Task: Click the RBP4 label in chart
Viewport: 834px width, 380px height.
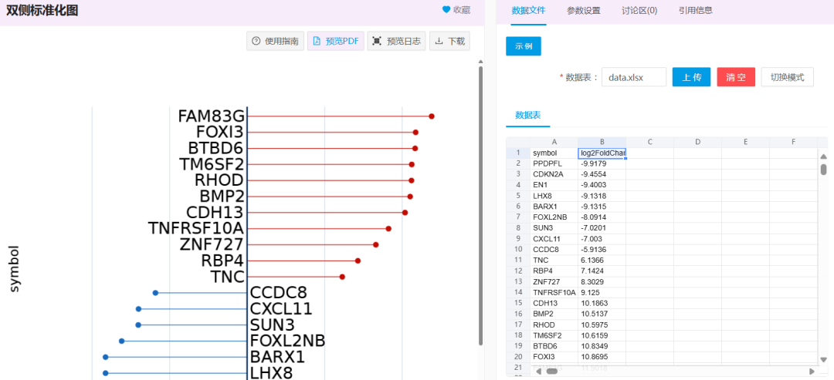Action: tap(222, 261)
